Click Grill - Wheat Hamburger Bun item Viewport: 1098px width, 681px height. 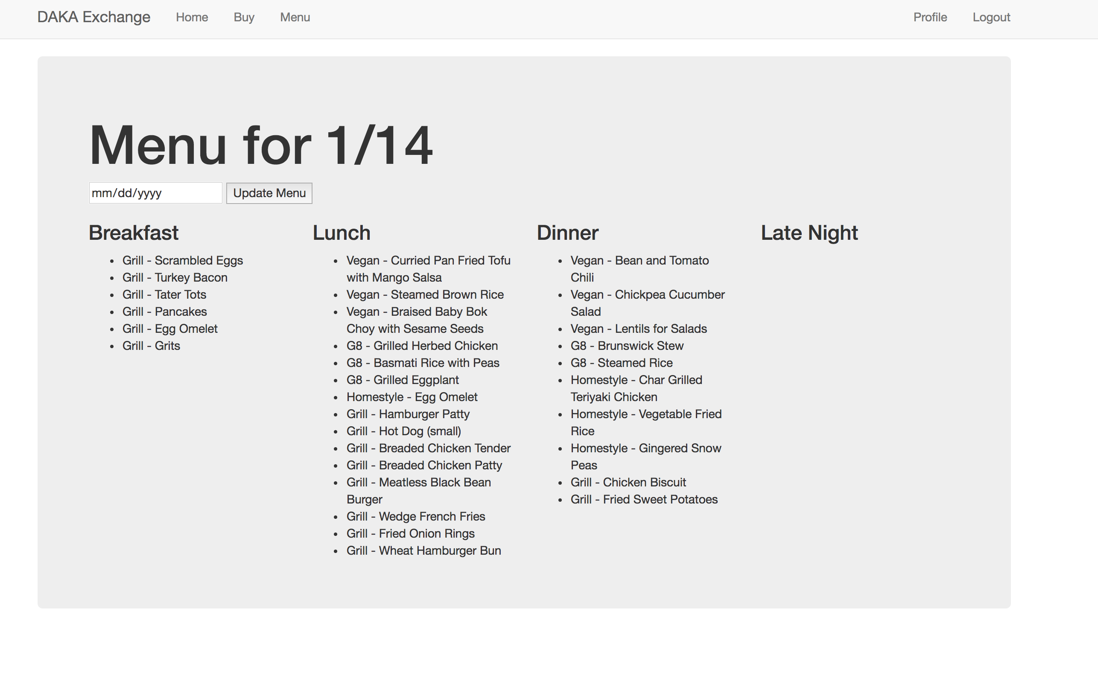[x=423, y=550]
